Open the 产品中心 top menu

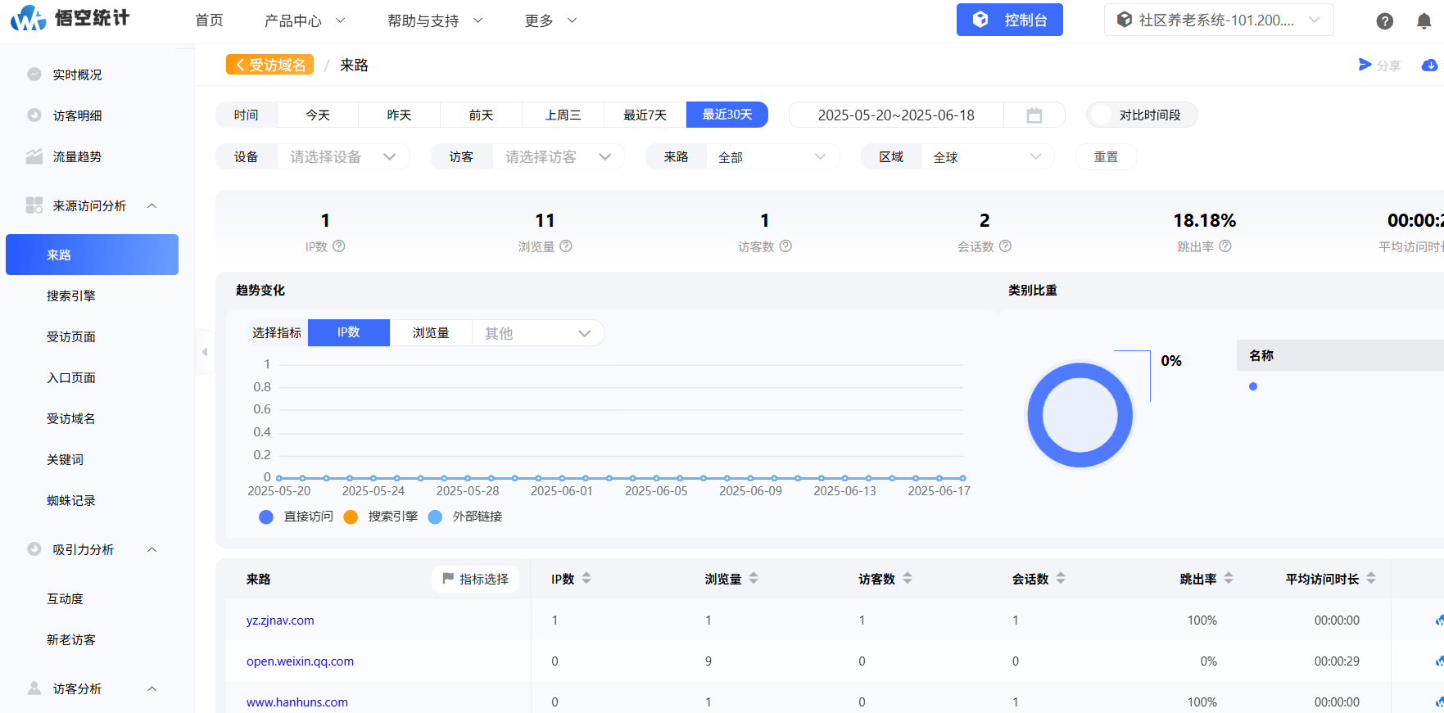[305, 20]
